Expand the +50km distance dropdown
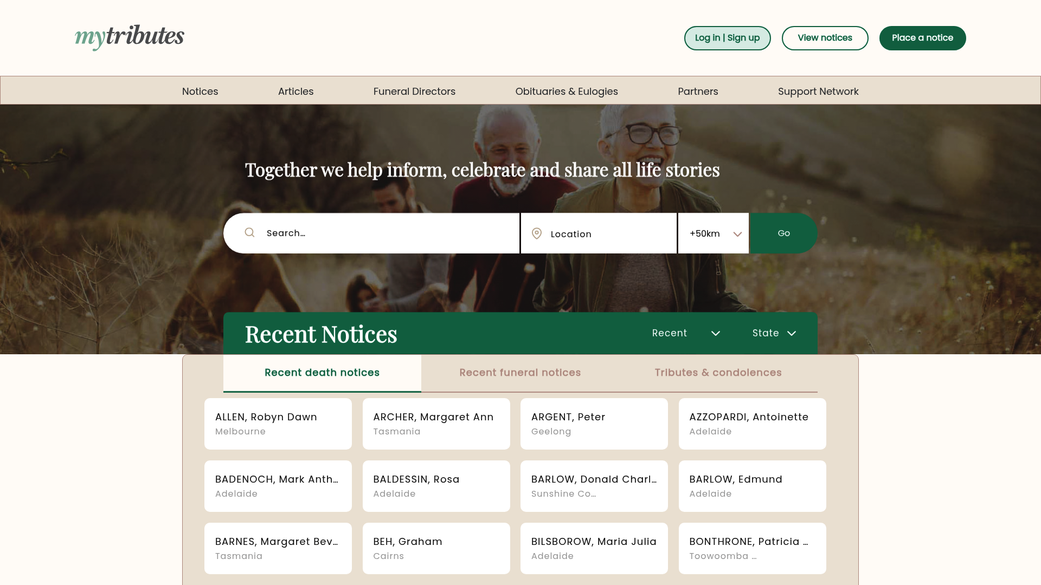This screenshot has width=1041, height=585. tap(714, 233)
